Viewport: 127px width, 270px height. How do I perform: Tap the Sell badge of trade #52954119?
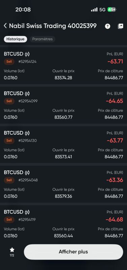(9, 220)
